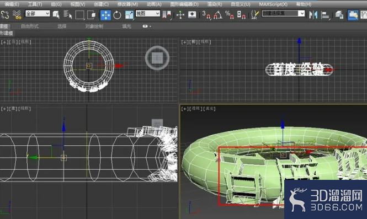The height and width of the screenshot is (219, 367).
Task: Click the Mirror tool icon
Action: click(x=313, y=15)
